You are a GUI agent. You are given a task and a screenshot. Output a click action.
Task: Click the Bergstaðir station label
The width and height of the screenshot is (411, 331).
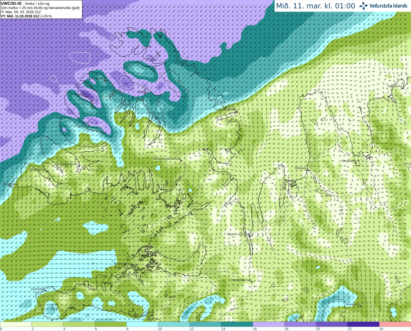348,161
